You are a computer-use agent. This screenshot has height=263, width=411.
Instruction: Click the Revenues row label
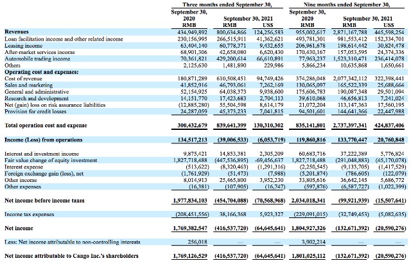17,32
